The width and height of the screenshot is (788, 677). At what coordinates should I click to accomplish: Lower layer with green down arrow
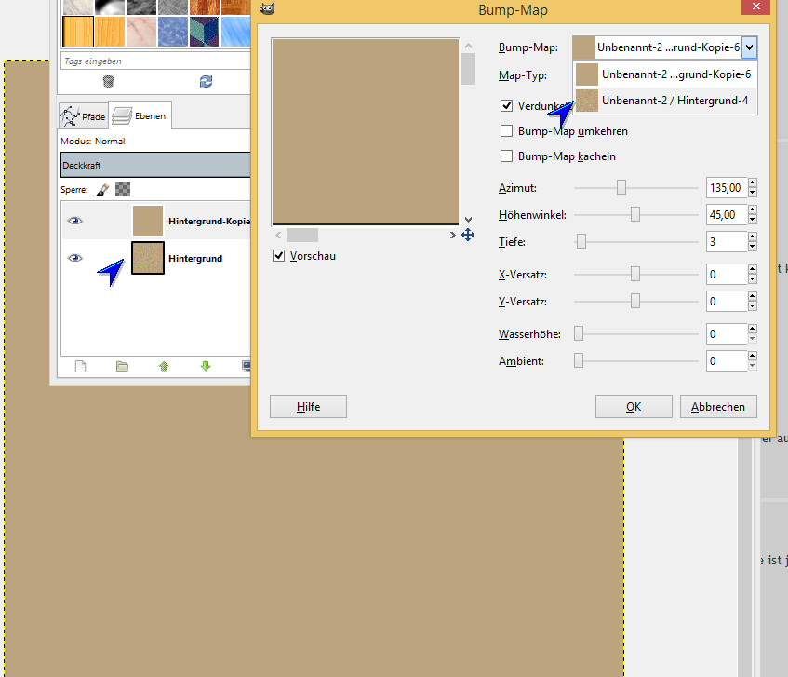(206, 366)
